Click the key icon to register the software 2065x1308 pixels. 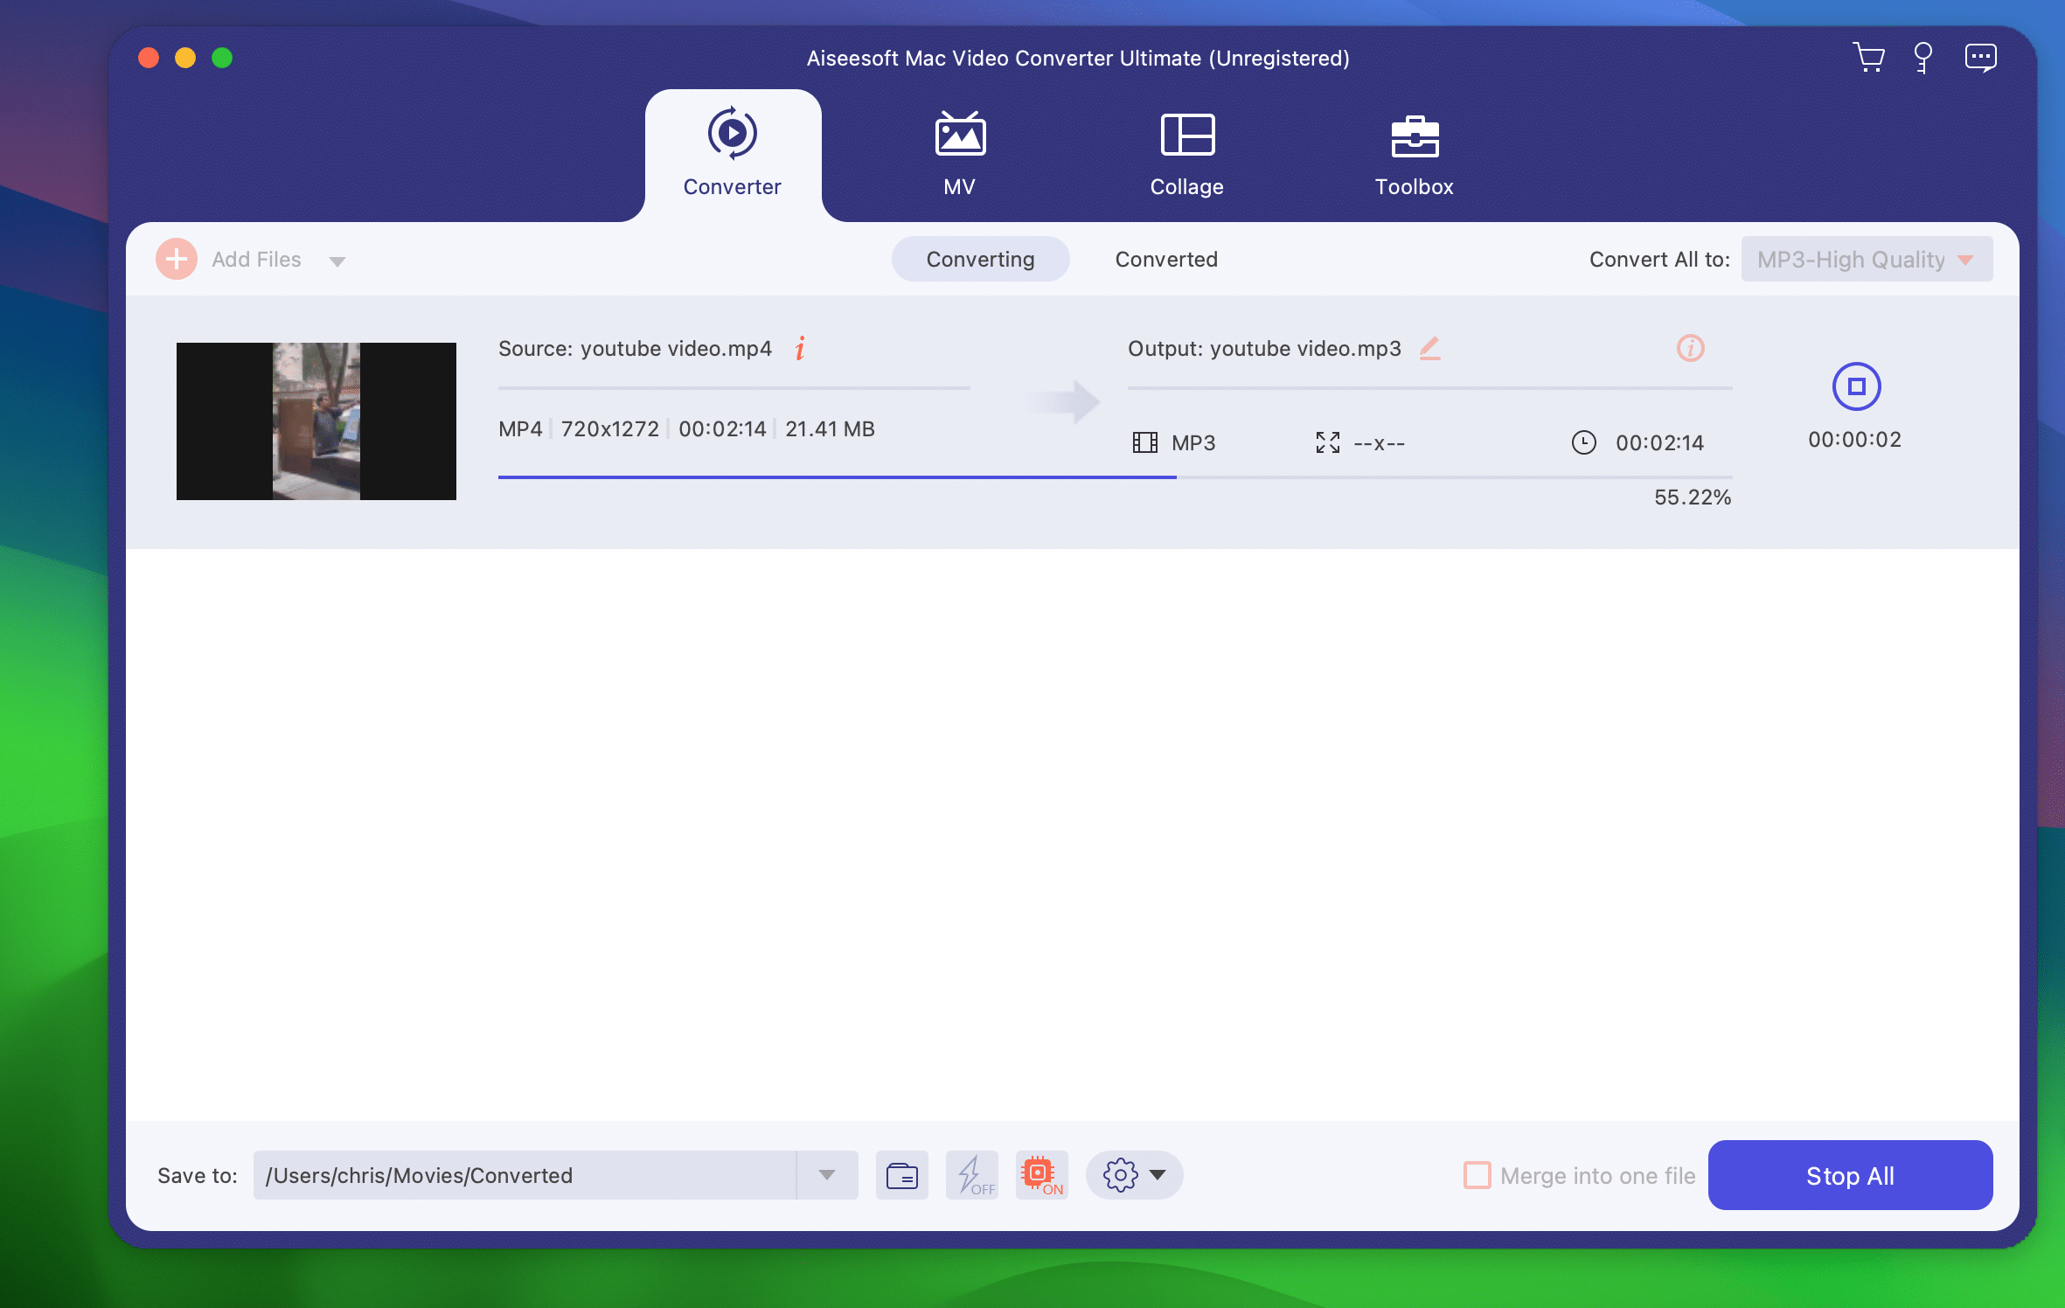(1922, 58)
